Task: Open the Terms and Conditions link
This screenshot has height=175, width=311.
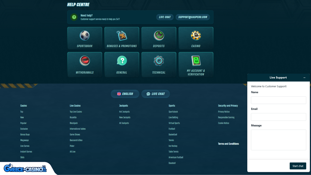Action: 228,144
